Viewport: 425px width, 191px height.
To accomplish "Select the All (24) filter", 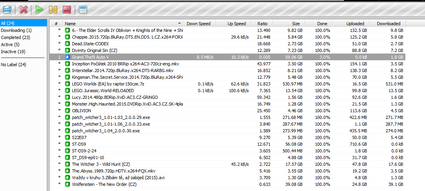I will click(23, 23).
